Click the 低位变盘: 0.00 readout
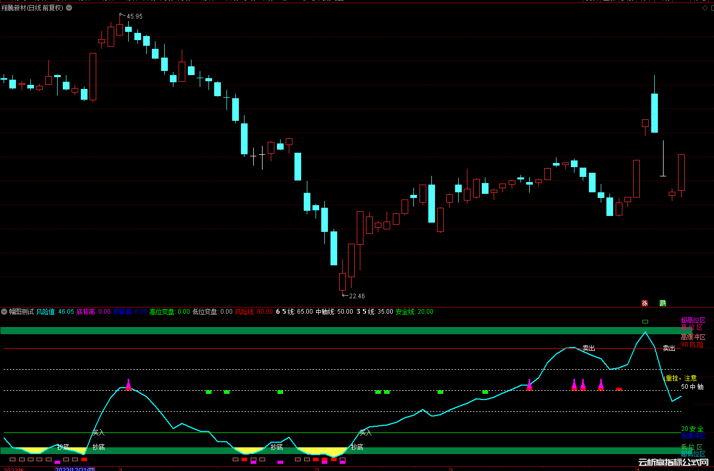This screenshot has height=471, width=714. point(213,312)
